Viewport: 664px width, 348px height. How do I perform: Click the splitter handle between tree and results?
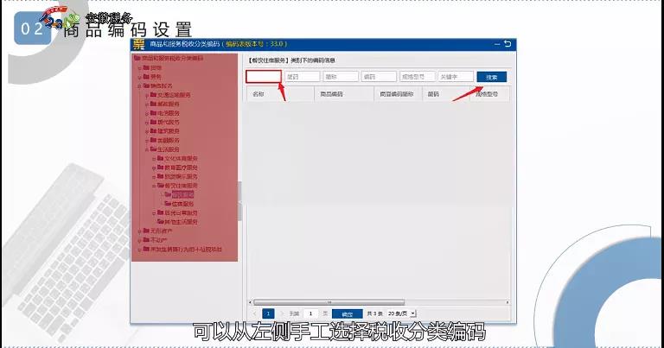click(x=240, y=201)
